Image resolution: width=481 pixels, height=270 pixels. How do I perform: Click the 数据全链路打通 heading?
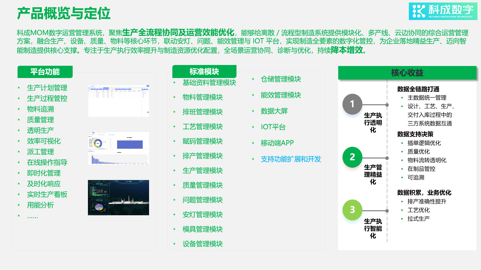(x=418, y=89)
